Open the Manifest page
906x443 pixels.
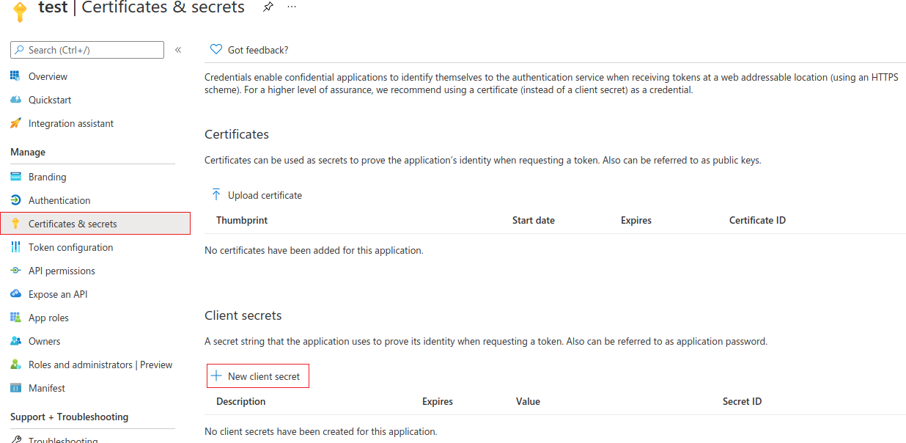point(47,388)
